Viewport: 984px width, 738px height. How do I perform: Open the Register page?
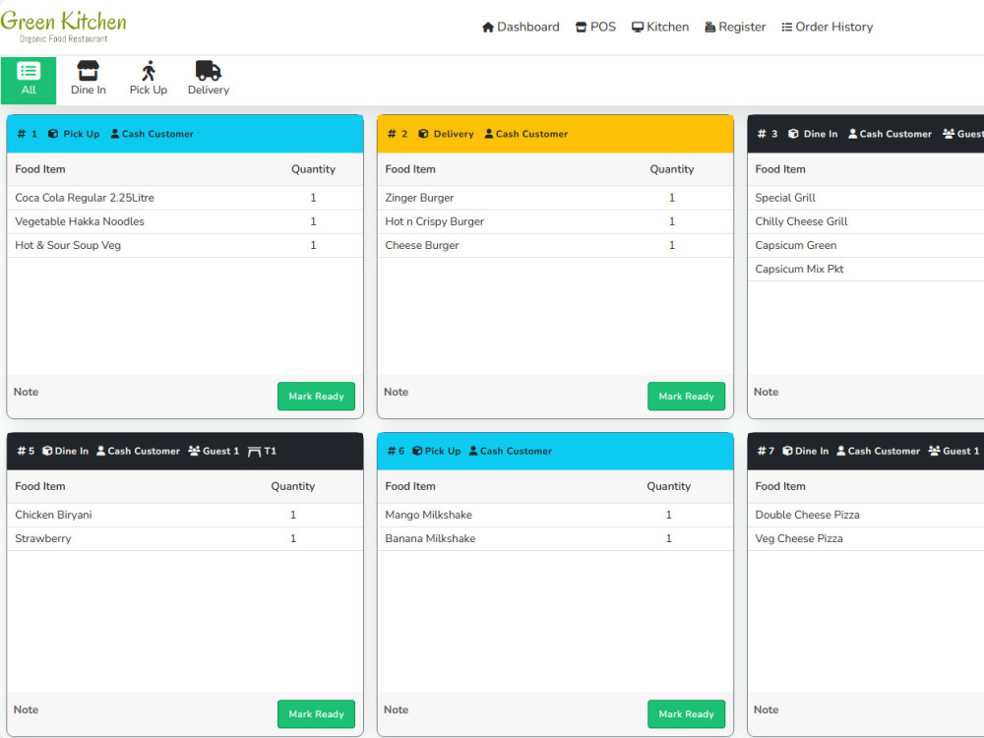pos(735,27)
